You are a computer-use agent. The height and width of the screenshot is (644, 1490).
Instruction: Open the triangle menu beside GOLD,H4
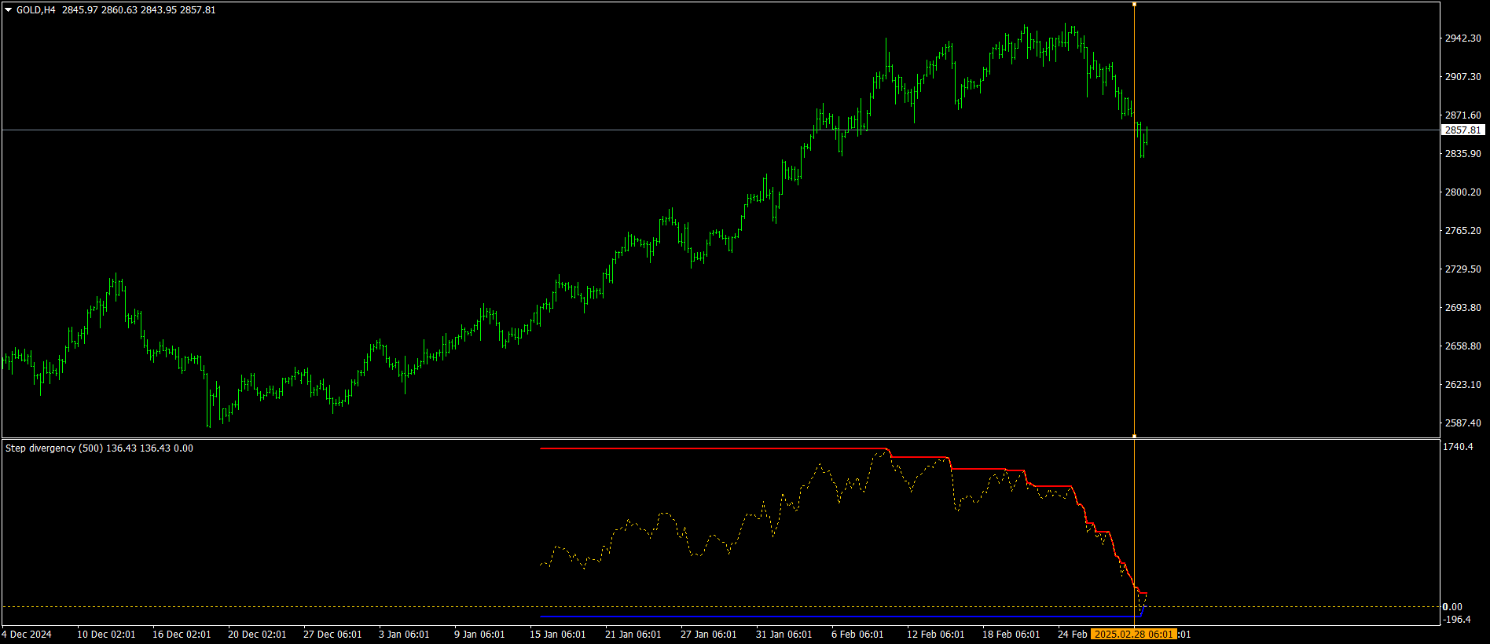[x=9, y=10]
